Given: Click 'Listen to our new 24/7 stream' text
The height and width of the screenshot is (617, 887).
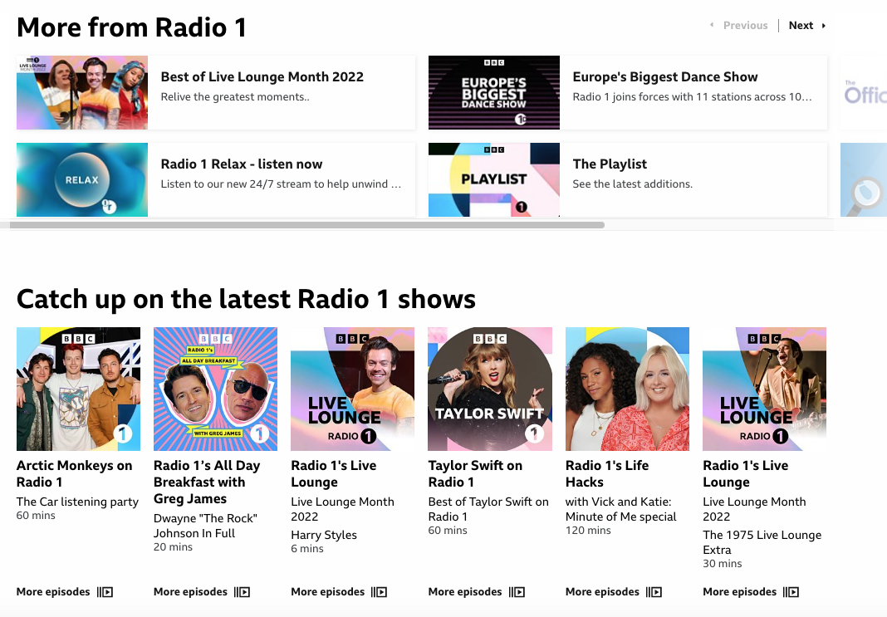Looking at the screenshot, I should [x=282, y=184].
